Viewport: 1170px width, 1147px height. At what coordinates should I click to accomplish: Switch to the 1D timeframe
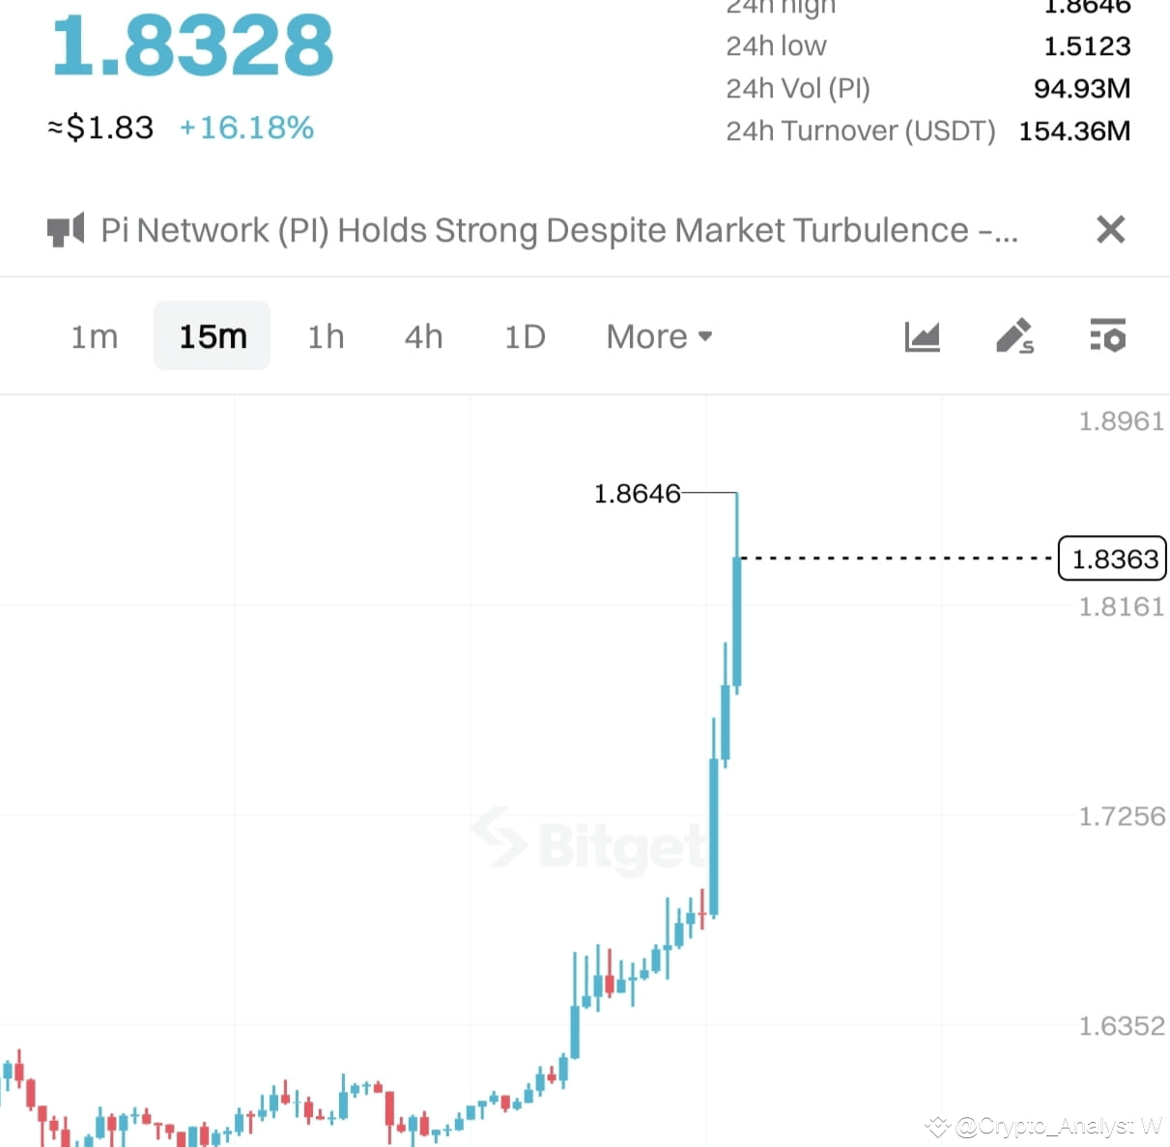coord(525,336)
